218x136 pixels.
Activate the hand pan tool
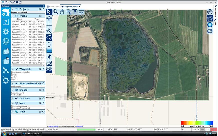(x=62, y=12)
